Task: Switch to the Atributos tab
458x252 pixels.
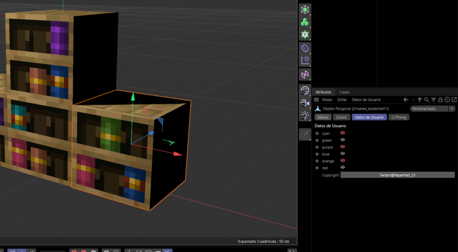Action: pos(323,92)
